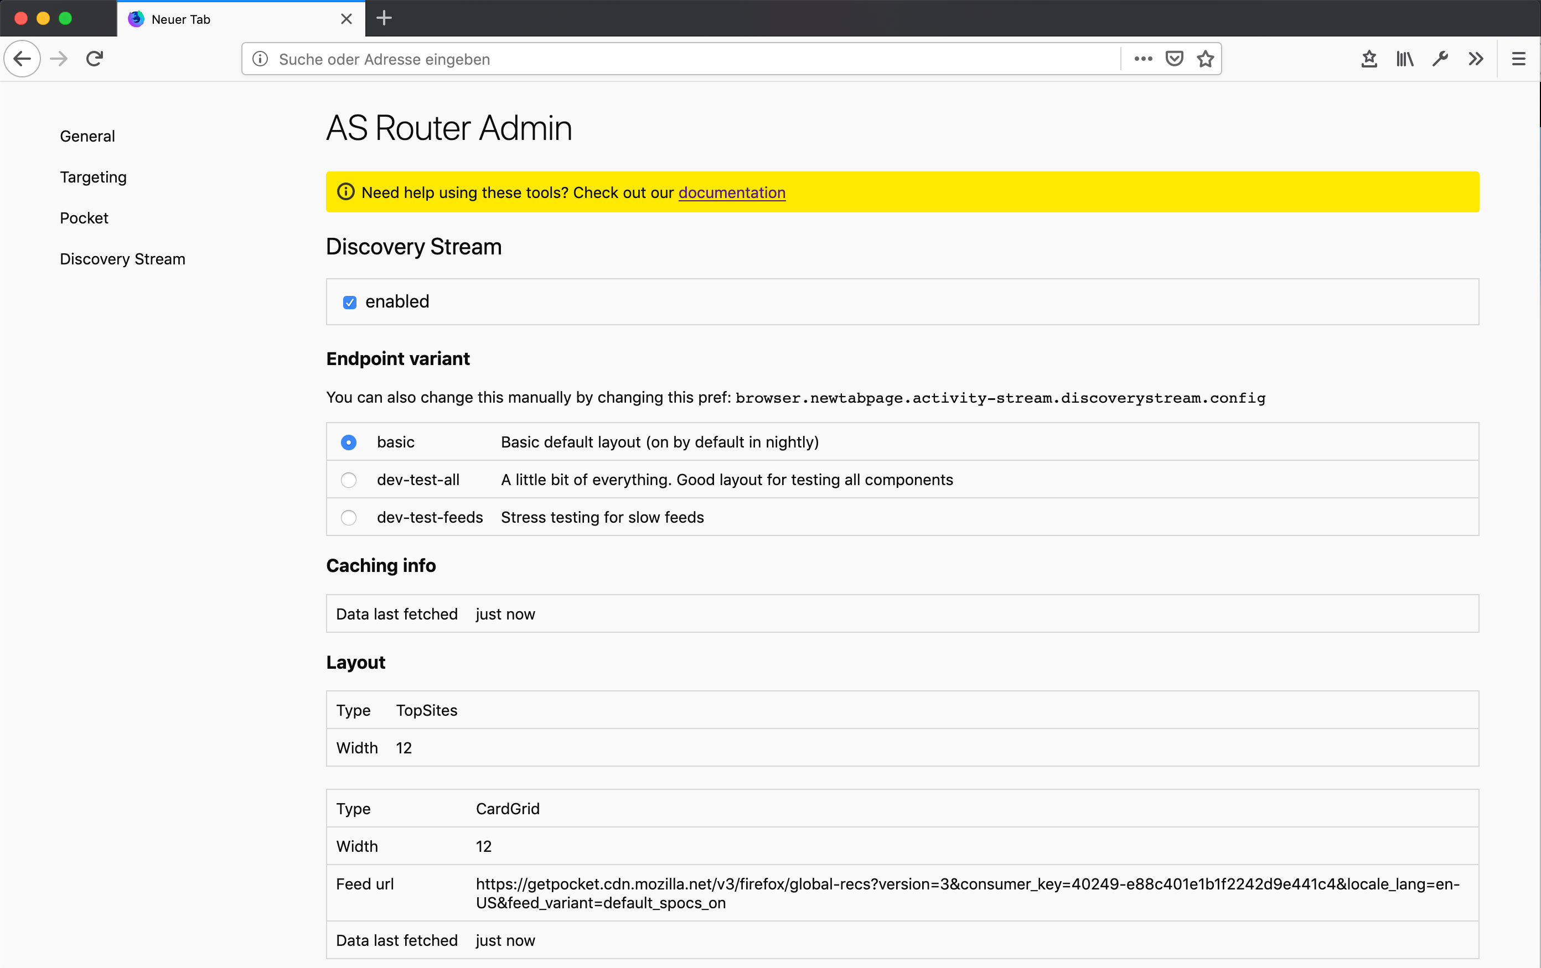The height and width of the screenshot is (968, 1541).
Task: Select the basic endpoint variant radio
Action: click(349, 443)
